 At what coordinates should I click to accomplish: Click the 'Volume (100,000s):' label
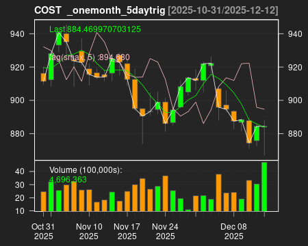coord(86,170)
